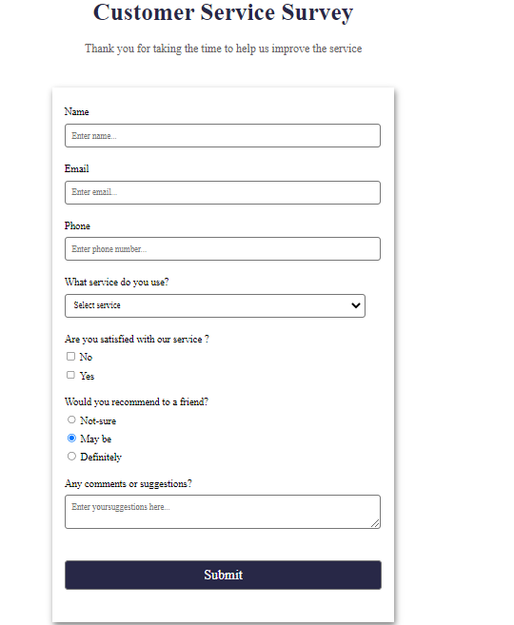Focus the Email text box
Viewport: 514px width, 625px height.
(223, 192)
